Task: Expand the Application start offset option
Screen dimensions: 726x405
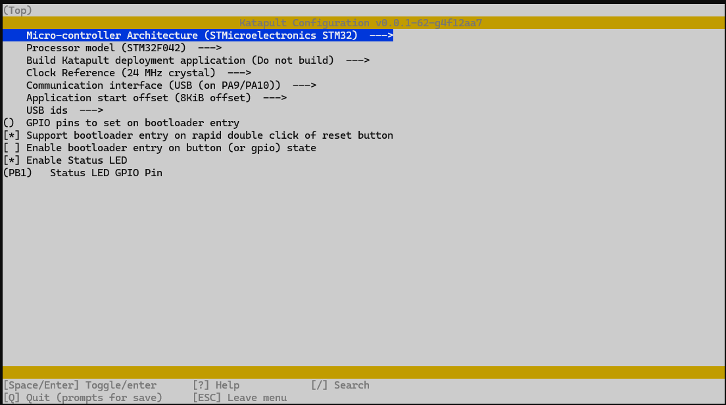Action: coord(156,98)
